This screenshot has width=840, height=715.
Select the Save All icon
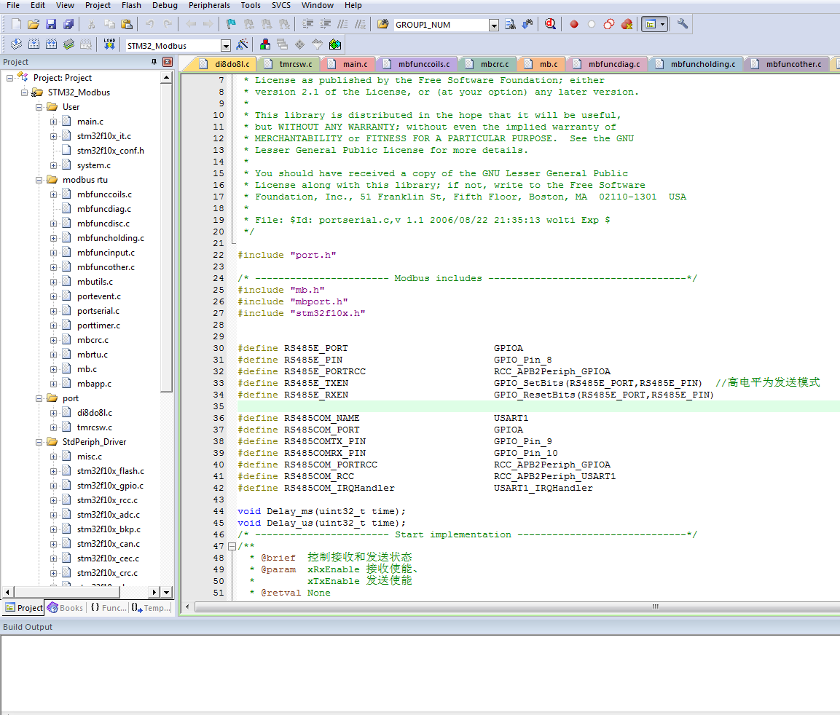68,23
